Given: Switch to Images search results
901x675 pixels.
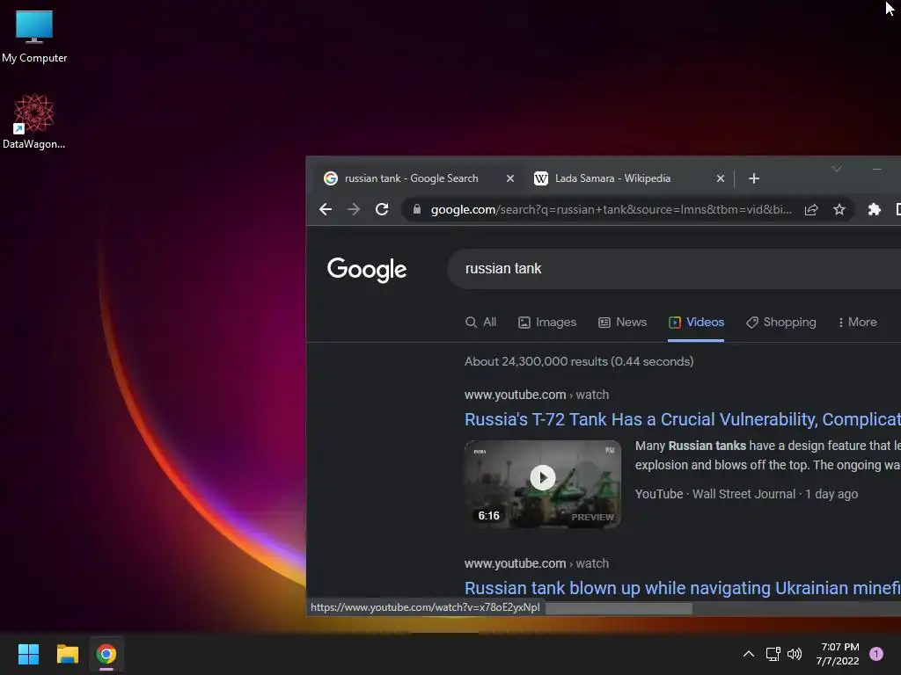Looking at the screenshot, I should pyautogui.click(x=547, y=323).
